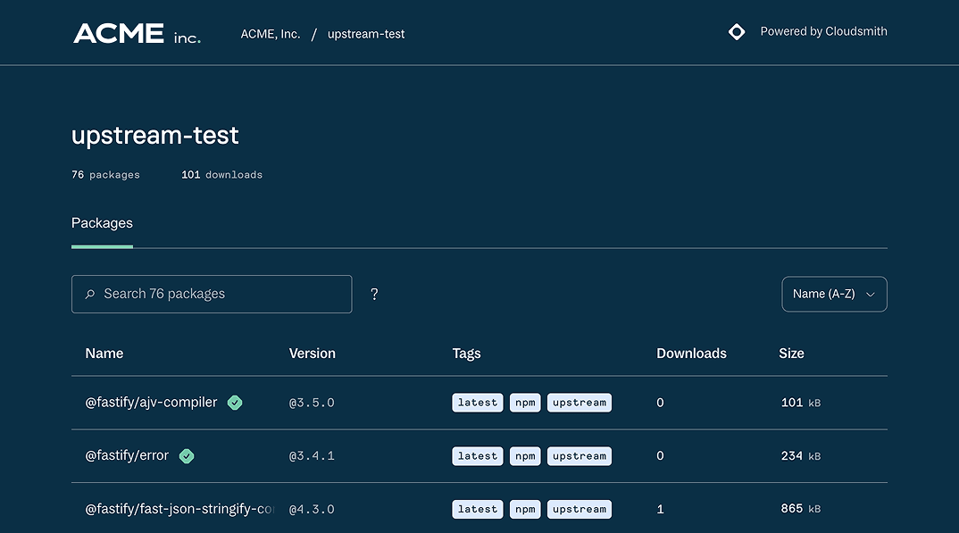Click the npm tag on @fastify/error
Image resolution: width=959 pixels, height=533 pixels.
point(525,456)
